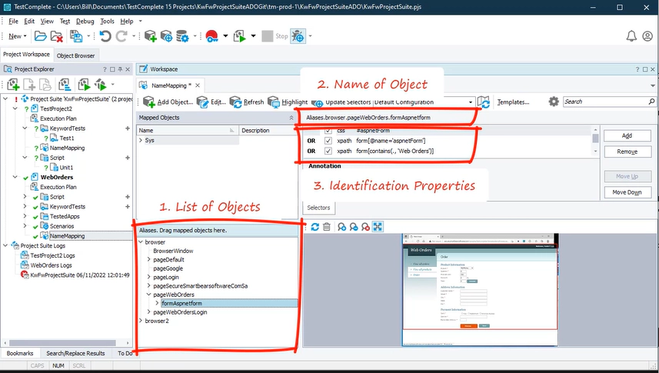Uncheck xpath form[@name='aspnetForm'] selector
This screenshot has height=373, width=659.
pyautogui.click(x=328, y=141)
